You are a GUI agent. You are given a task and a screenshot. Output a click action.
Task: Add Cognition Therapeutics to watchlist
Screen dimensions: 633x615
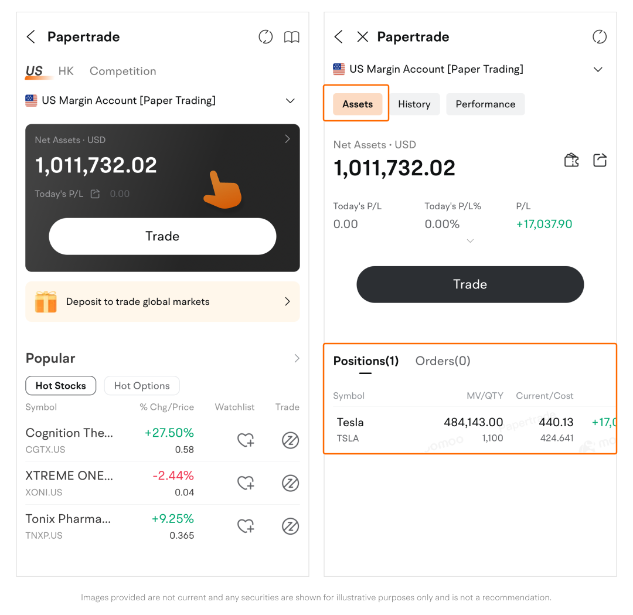click(246, 440)
